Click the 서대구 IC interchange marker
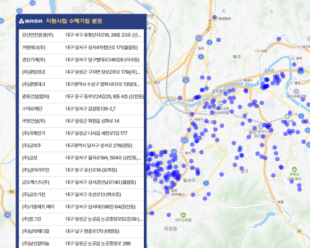Screen dimensions: 310x248 [191, 120]
